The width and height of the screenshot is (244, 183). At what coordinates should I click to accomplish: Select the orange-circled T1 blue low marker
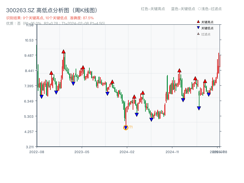[x=126, y=127]
